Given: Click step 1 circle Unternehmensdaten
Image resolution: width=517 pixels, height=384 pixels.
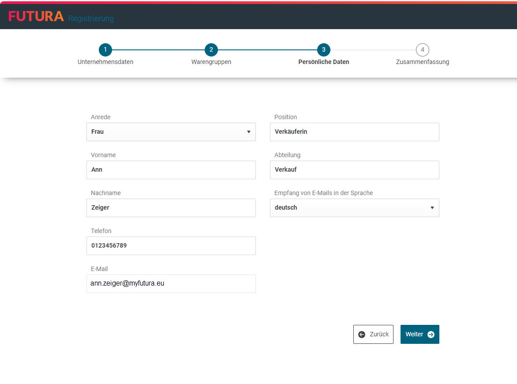Looking at the screenshot, I should click(x=105, y=50).
